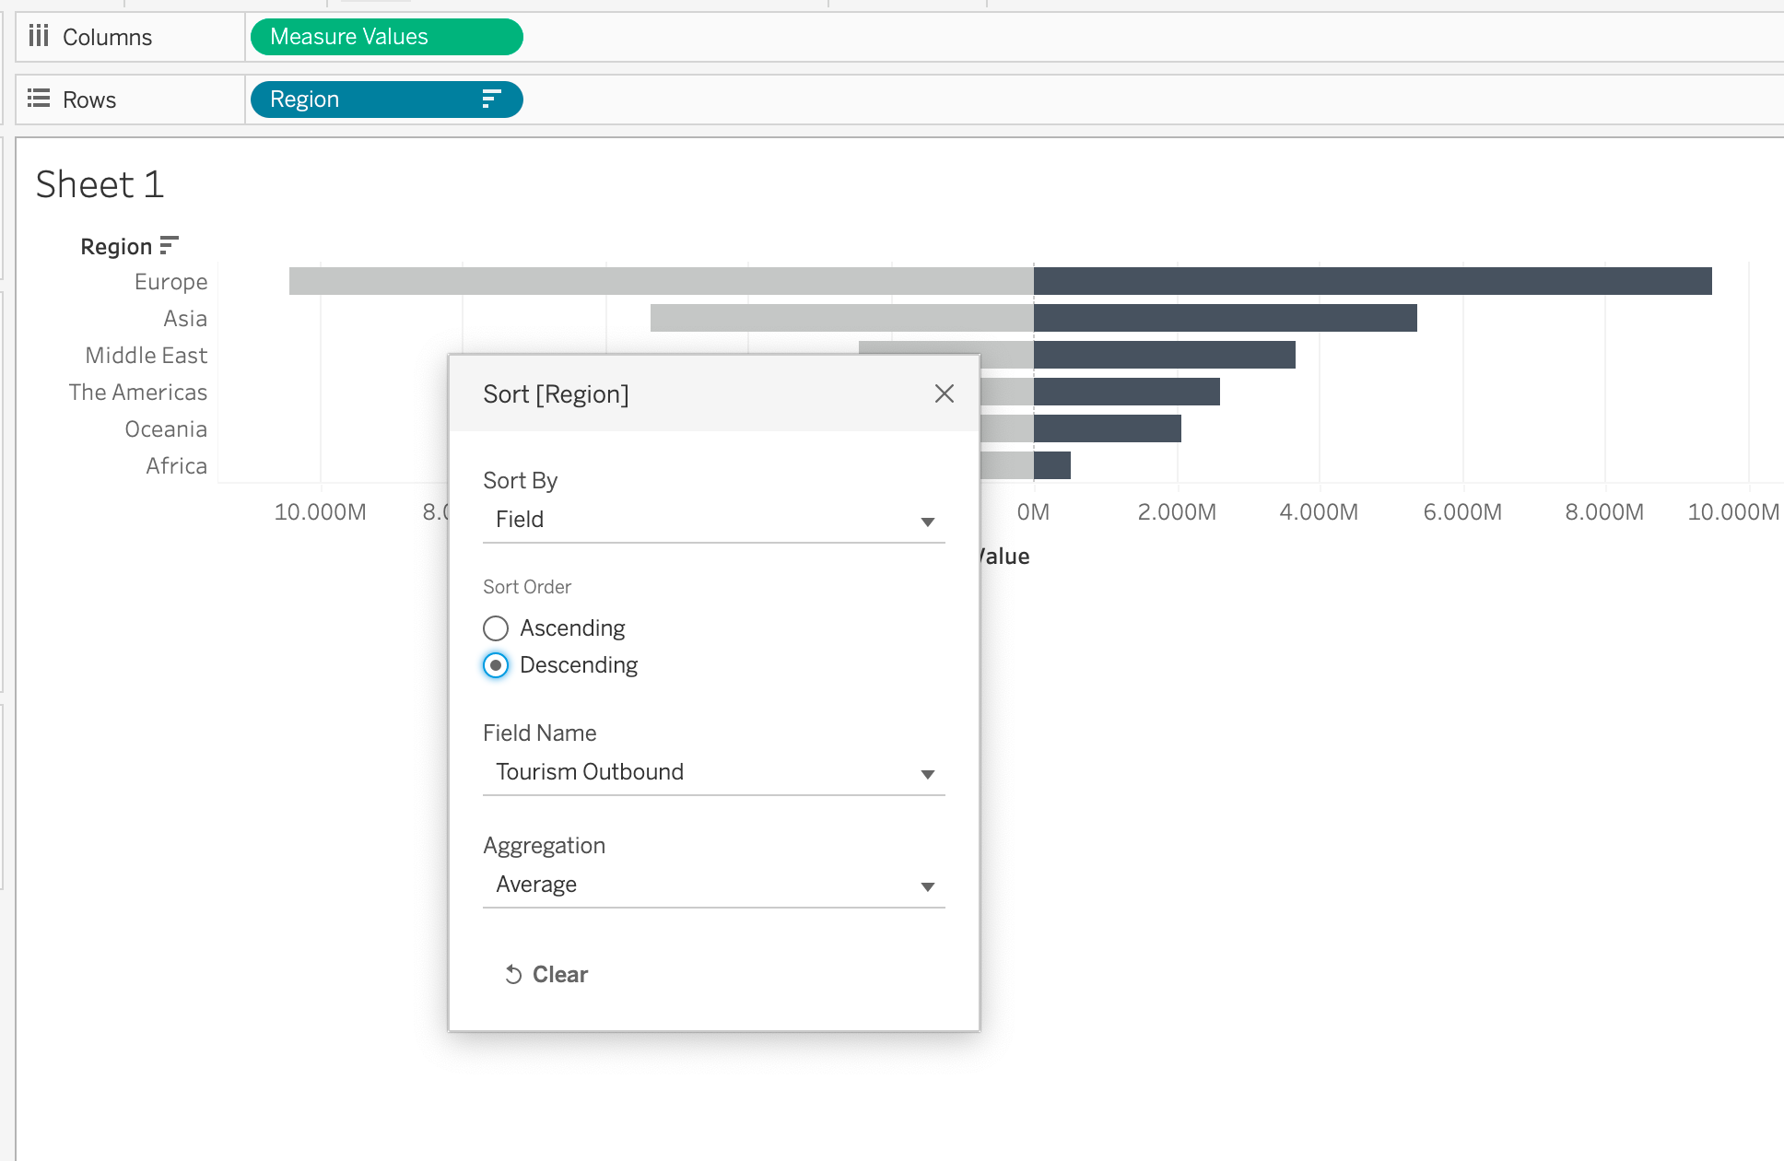Click the reset arrow icon next to Clear
Image resolution: width=1784 pixels, height=1161 pixels.
pos(513,974)
